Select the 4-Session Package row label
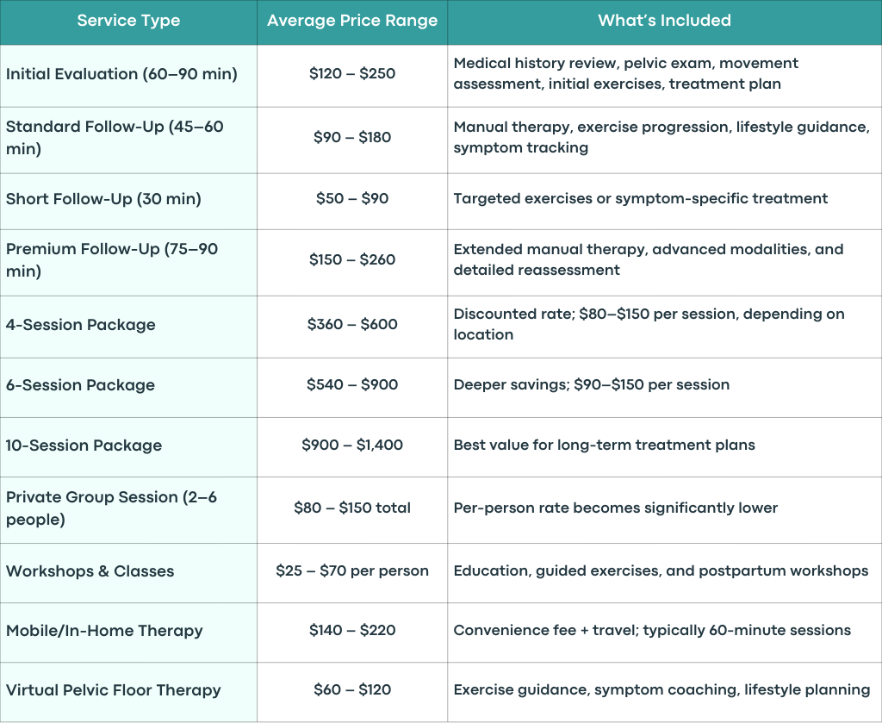The image size is (882, 723). coord(128,327)
